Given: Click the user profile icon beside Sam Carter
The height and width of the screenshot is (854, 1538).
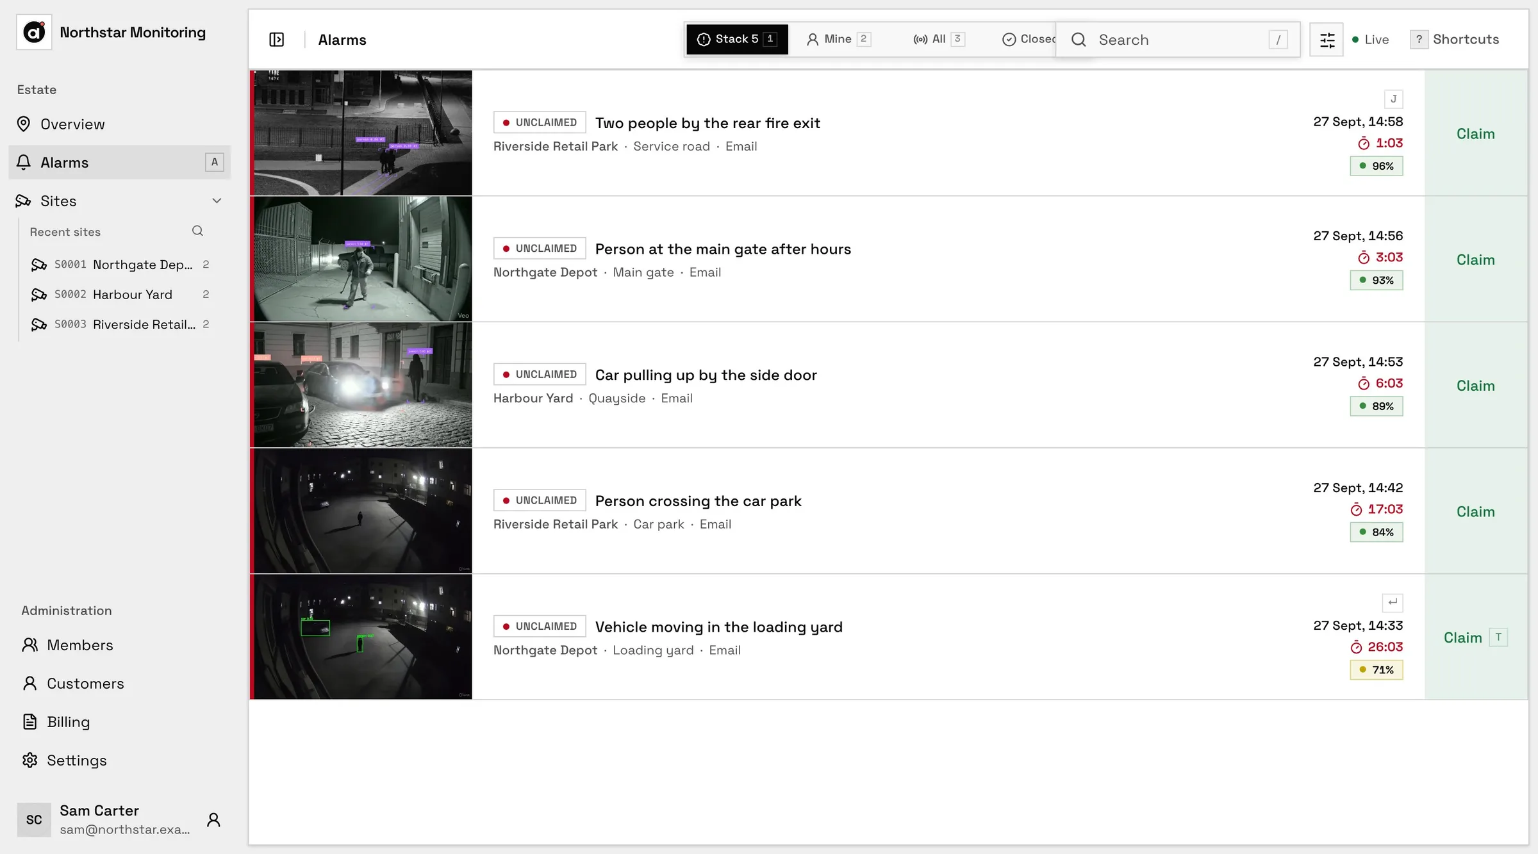Looking at the screenshot, I should [x=213, y=819].
